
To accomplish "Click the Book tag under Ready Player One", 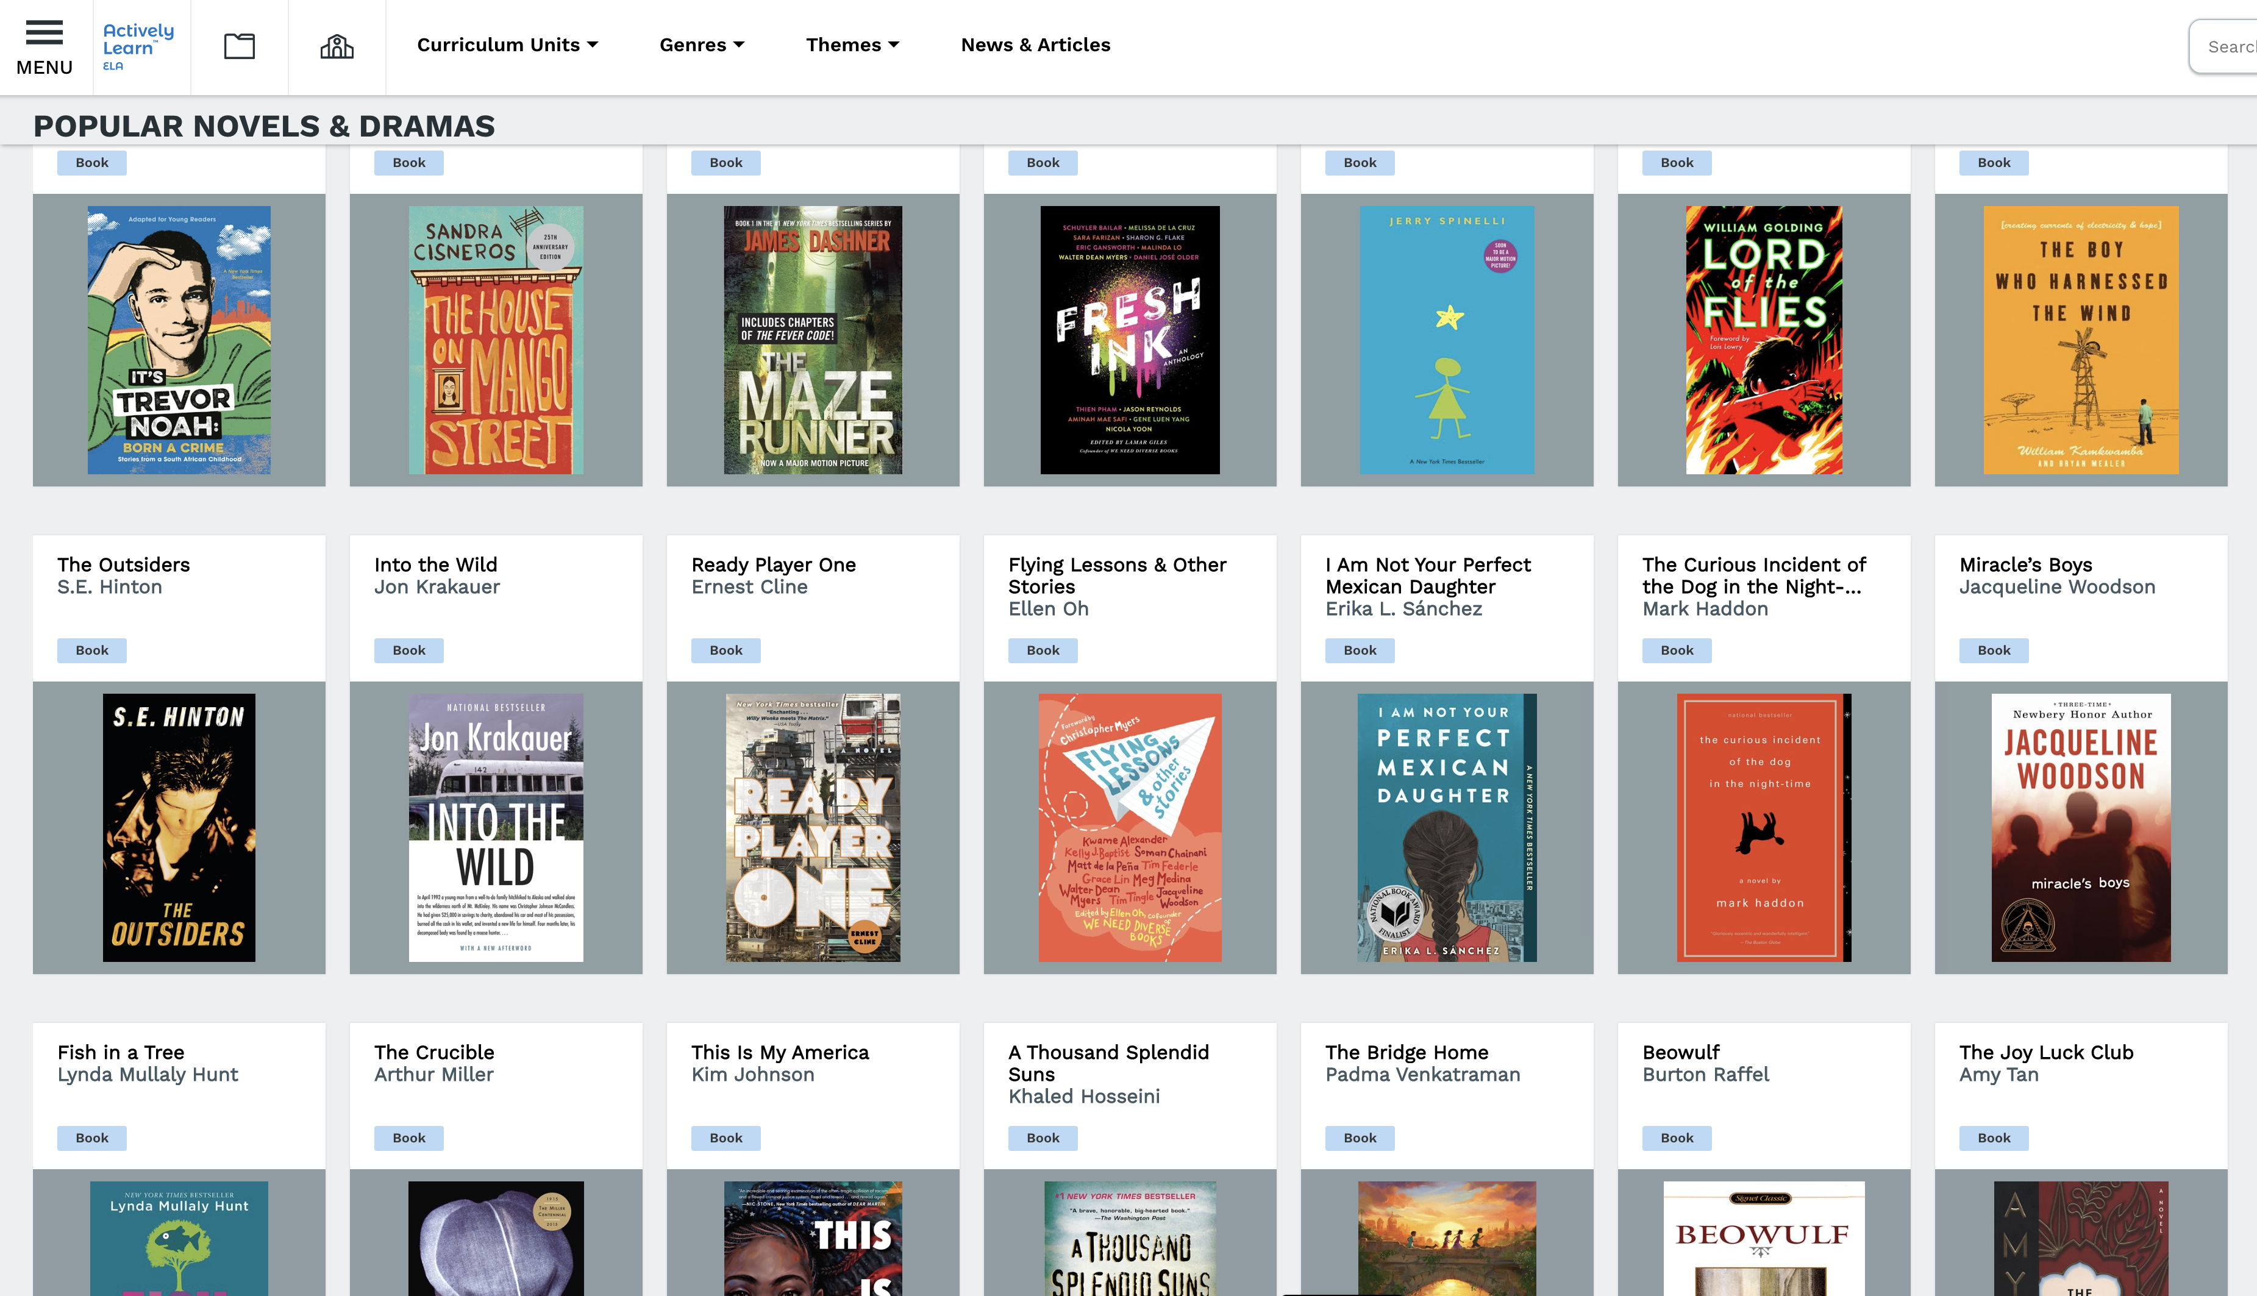I will pos(726,650).
